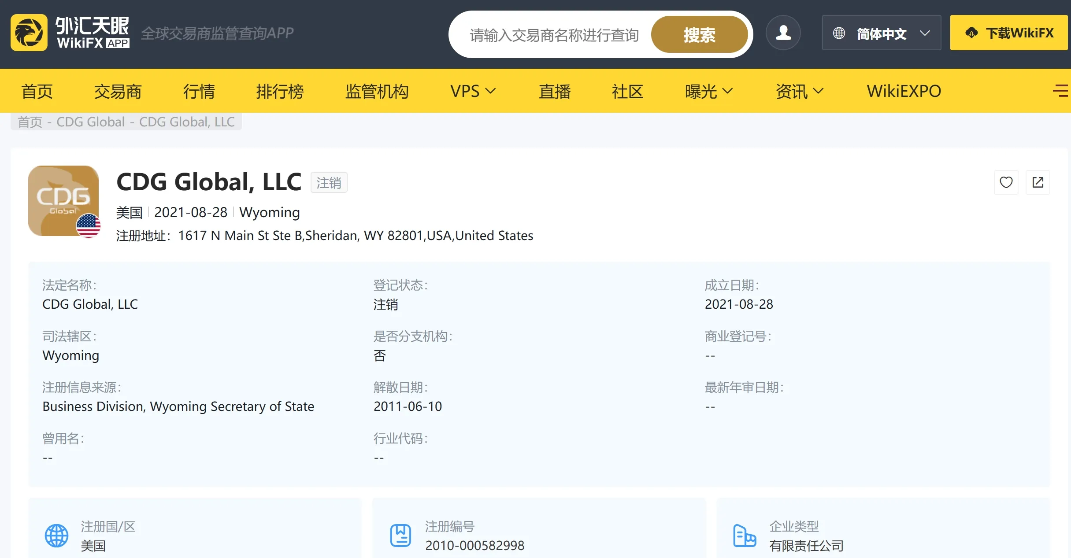Share the page via external link icon
This screenshot has height=558, width=1071.
(1038, 182)
